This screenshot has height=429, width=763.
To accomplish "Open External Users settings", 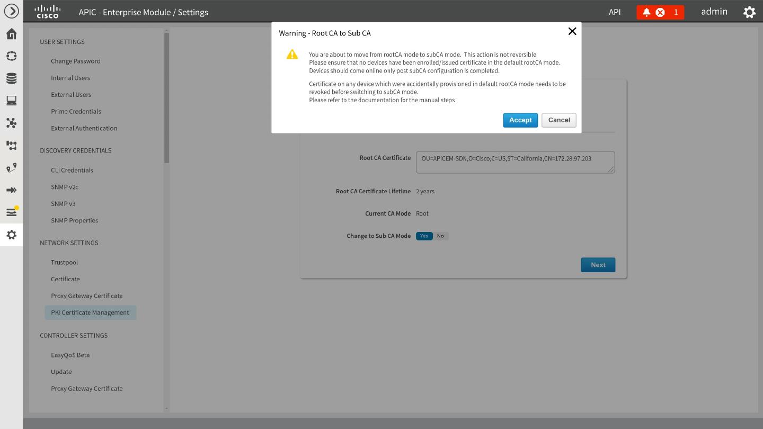I will click(x=71, y=95).
